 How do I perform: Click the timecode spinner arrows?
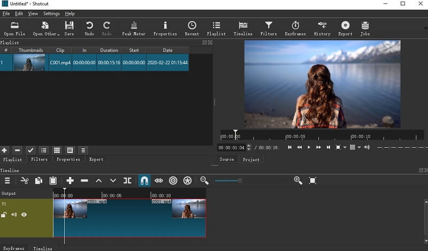pos(248,148)
